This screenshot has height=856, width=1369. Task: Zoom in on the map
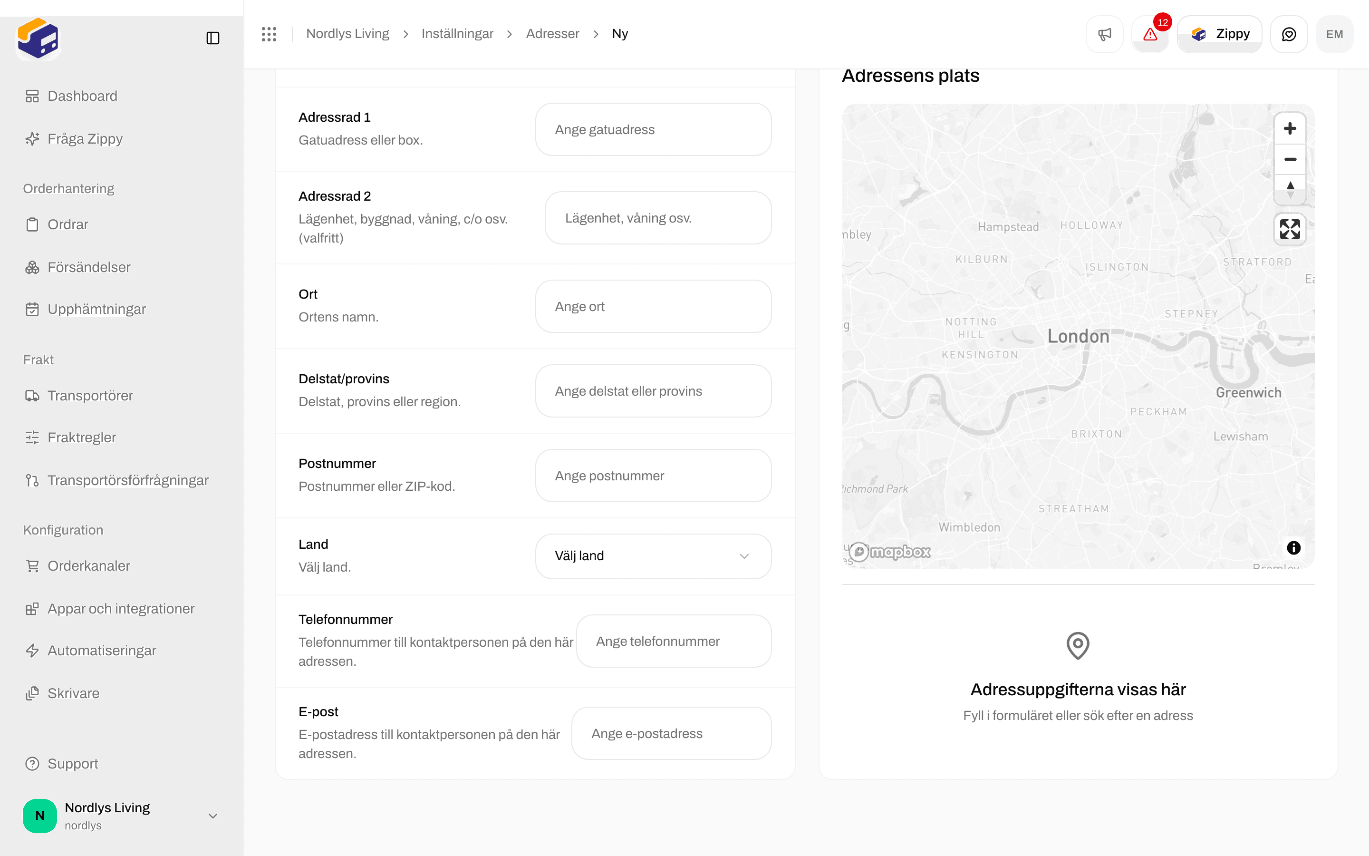pos(1290,128)
